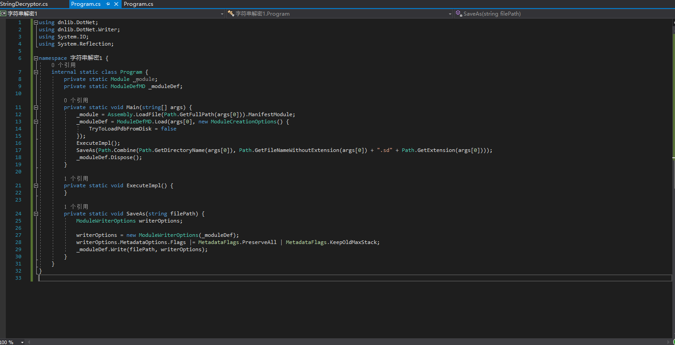Collapse the ExecuteImpl method body
Viewport: 675px width, 345px height.
pos(36,185)
